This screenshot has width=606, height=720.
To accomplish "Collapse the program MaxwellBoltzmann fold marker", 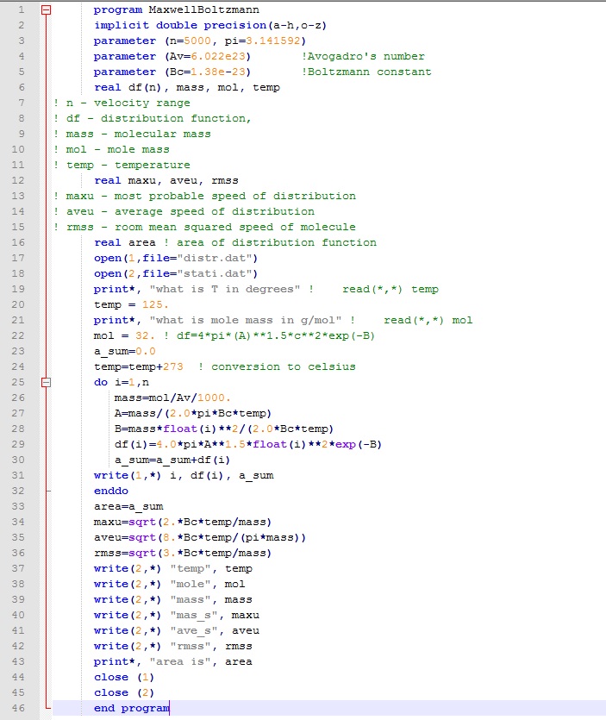I will 46,9.
